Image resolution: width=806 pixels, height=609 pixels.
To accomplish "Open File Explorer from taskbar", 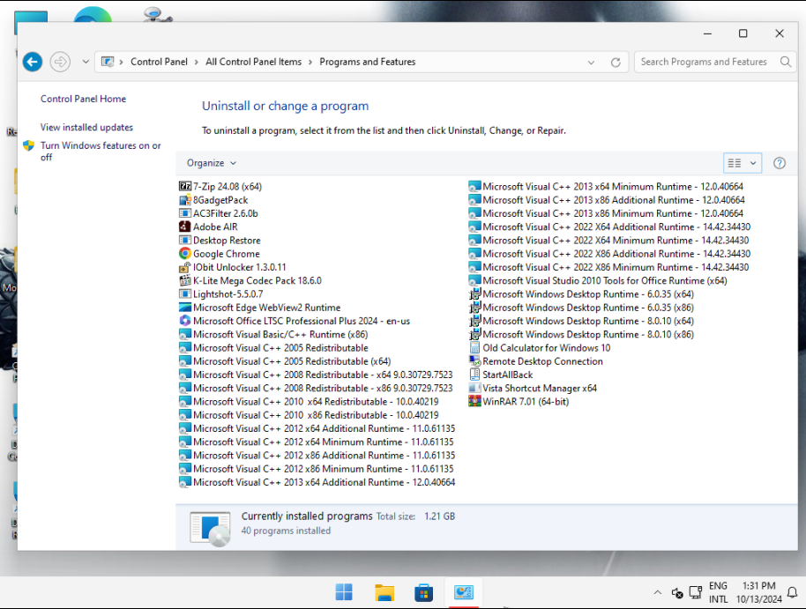I will coord(384,592).
